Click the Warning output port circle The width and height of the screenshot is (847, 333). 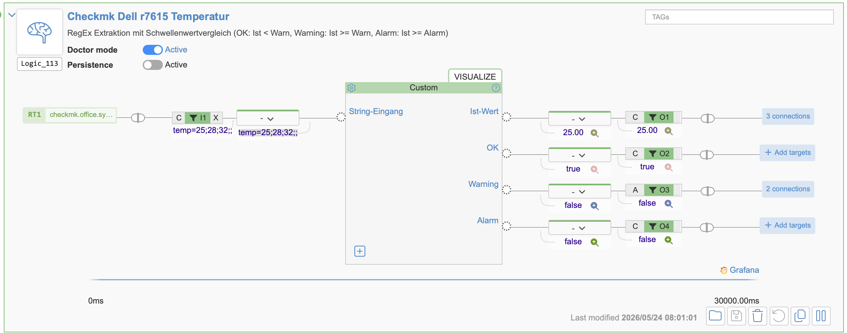pyautogui.click(x=507, y=190)
